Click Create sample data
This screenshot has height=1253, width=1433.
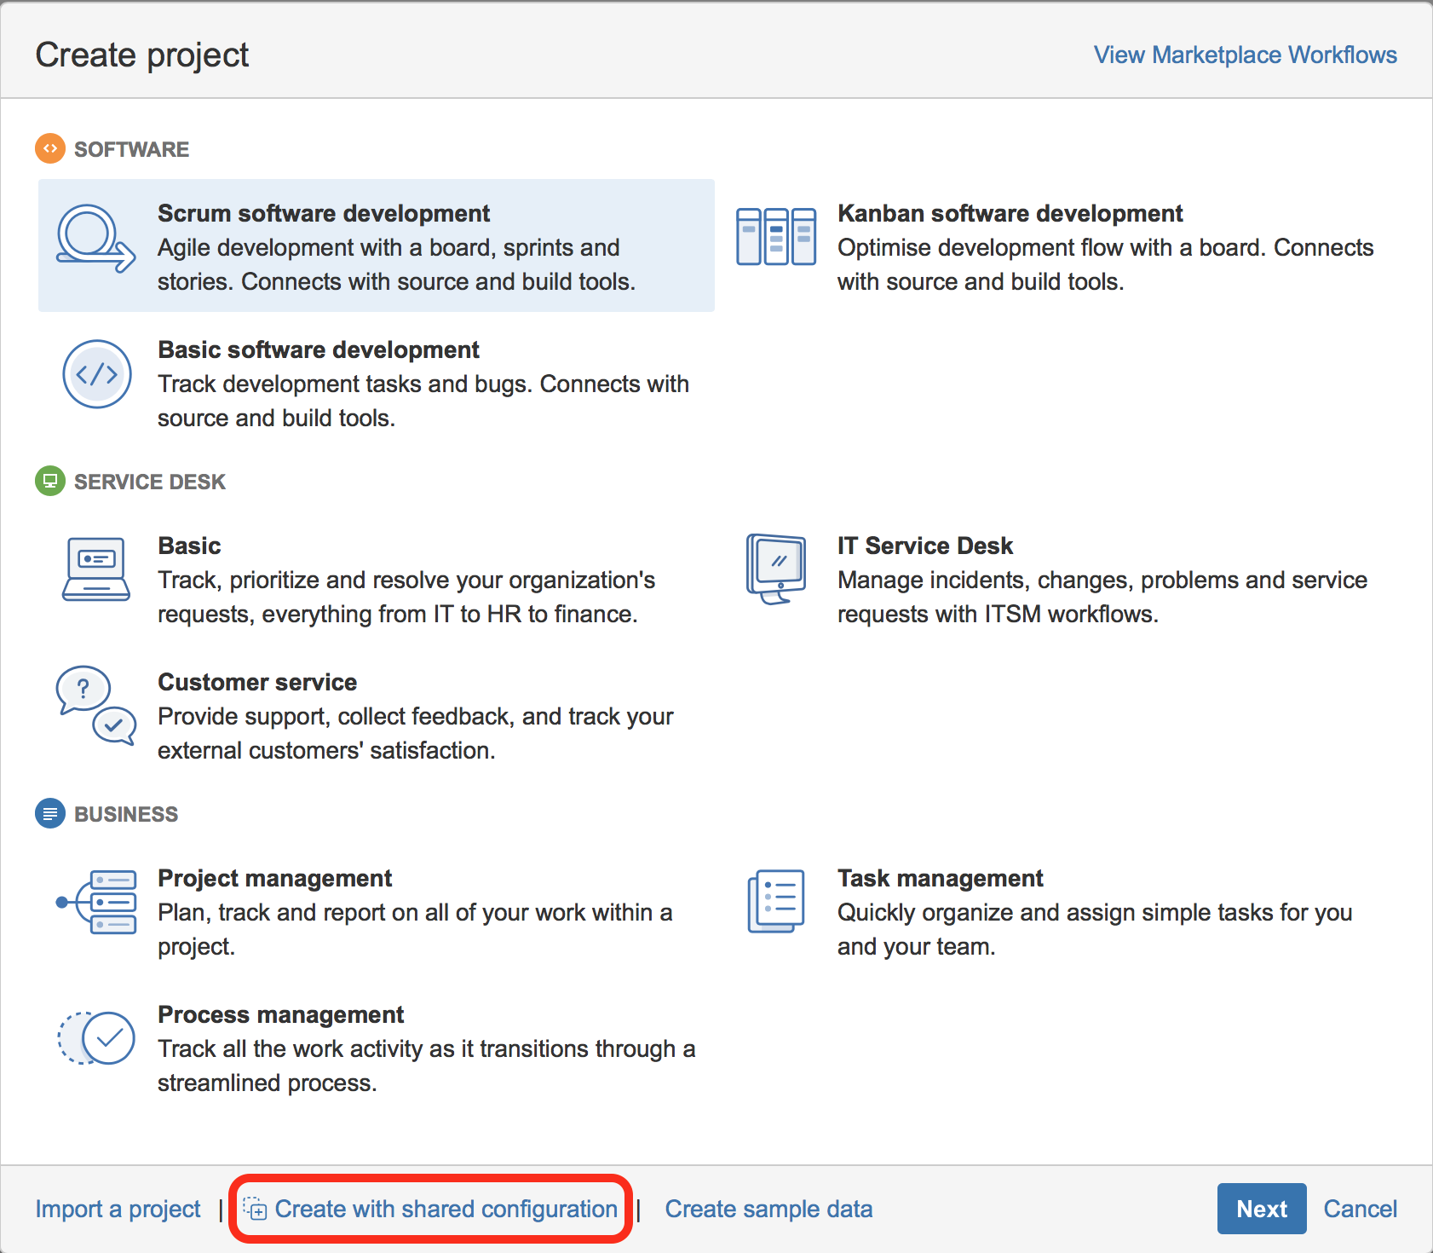pos(768,1209)
